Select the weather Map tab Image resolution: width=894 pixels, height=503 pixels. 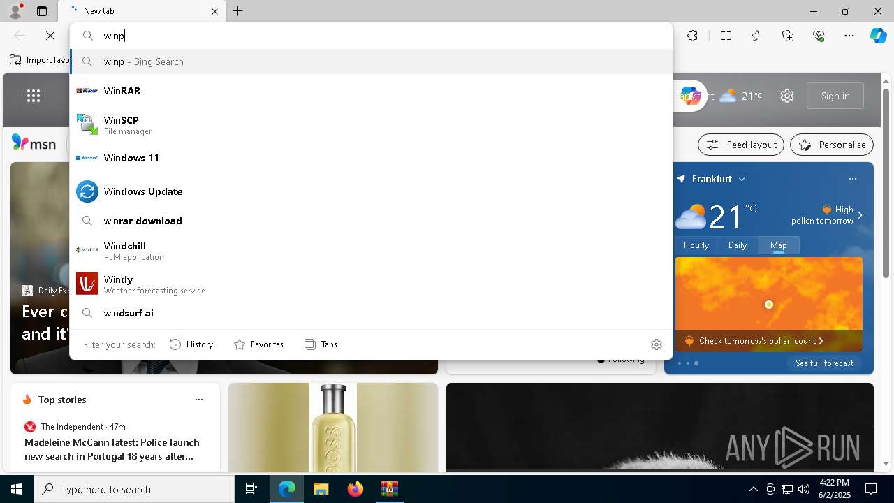point(779,245)
